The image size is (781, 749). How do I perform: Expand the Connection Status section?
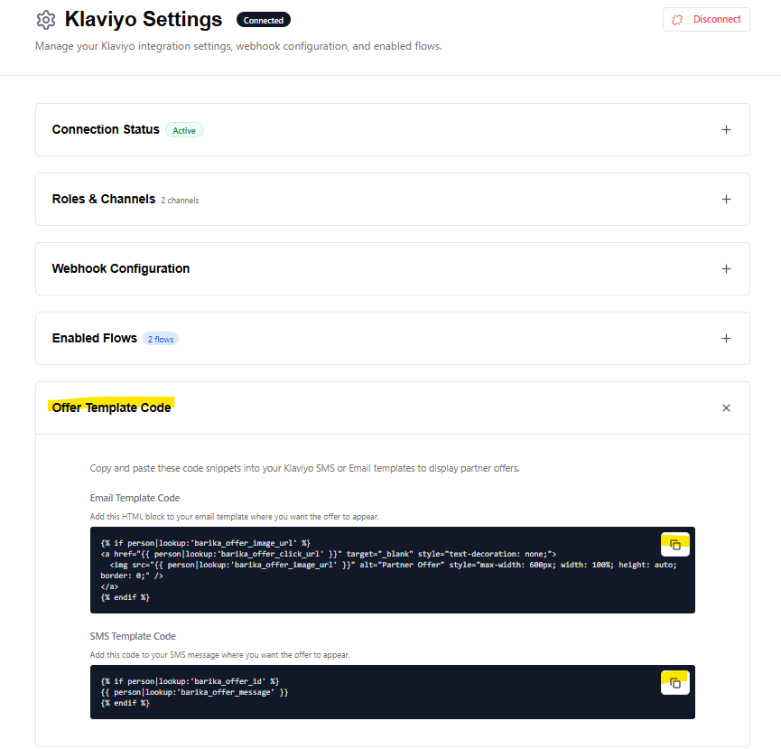[x=726, y=130]
